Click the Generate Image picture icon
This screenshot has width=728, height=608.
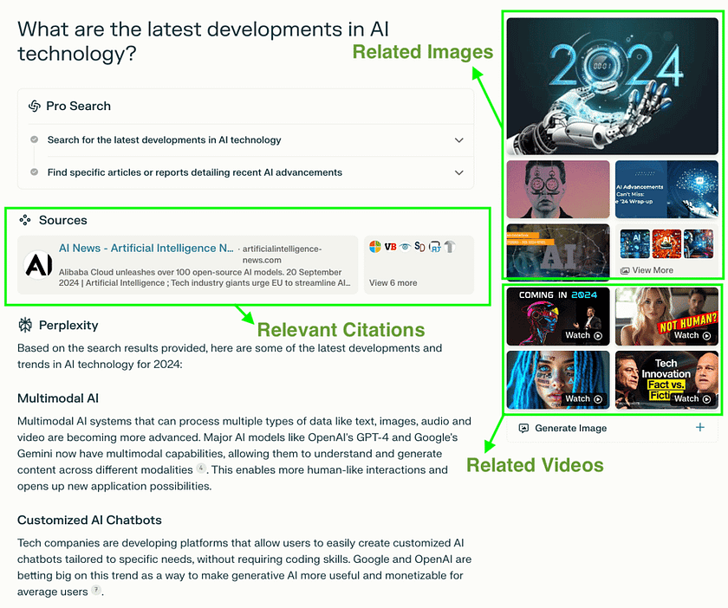(x=523, y=428)
